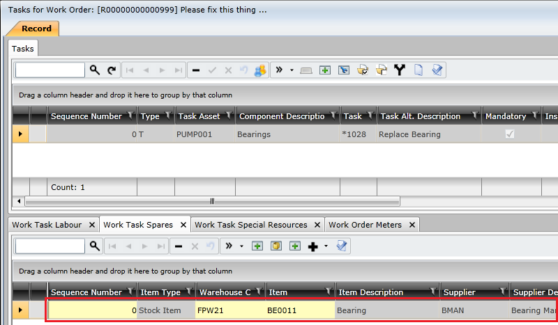This screenshot has width=558, height=325.
Task: Click the search magnifier in Tasks toolbar
Action: 95,70
